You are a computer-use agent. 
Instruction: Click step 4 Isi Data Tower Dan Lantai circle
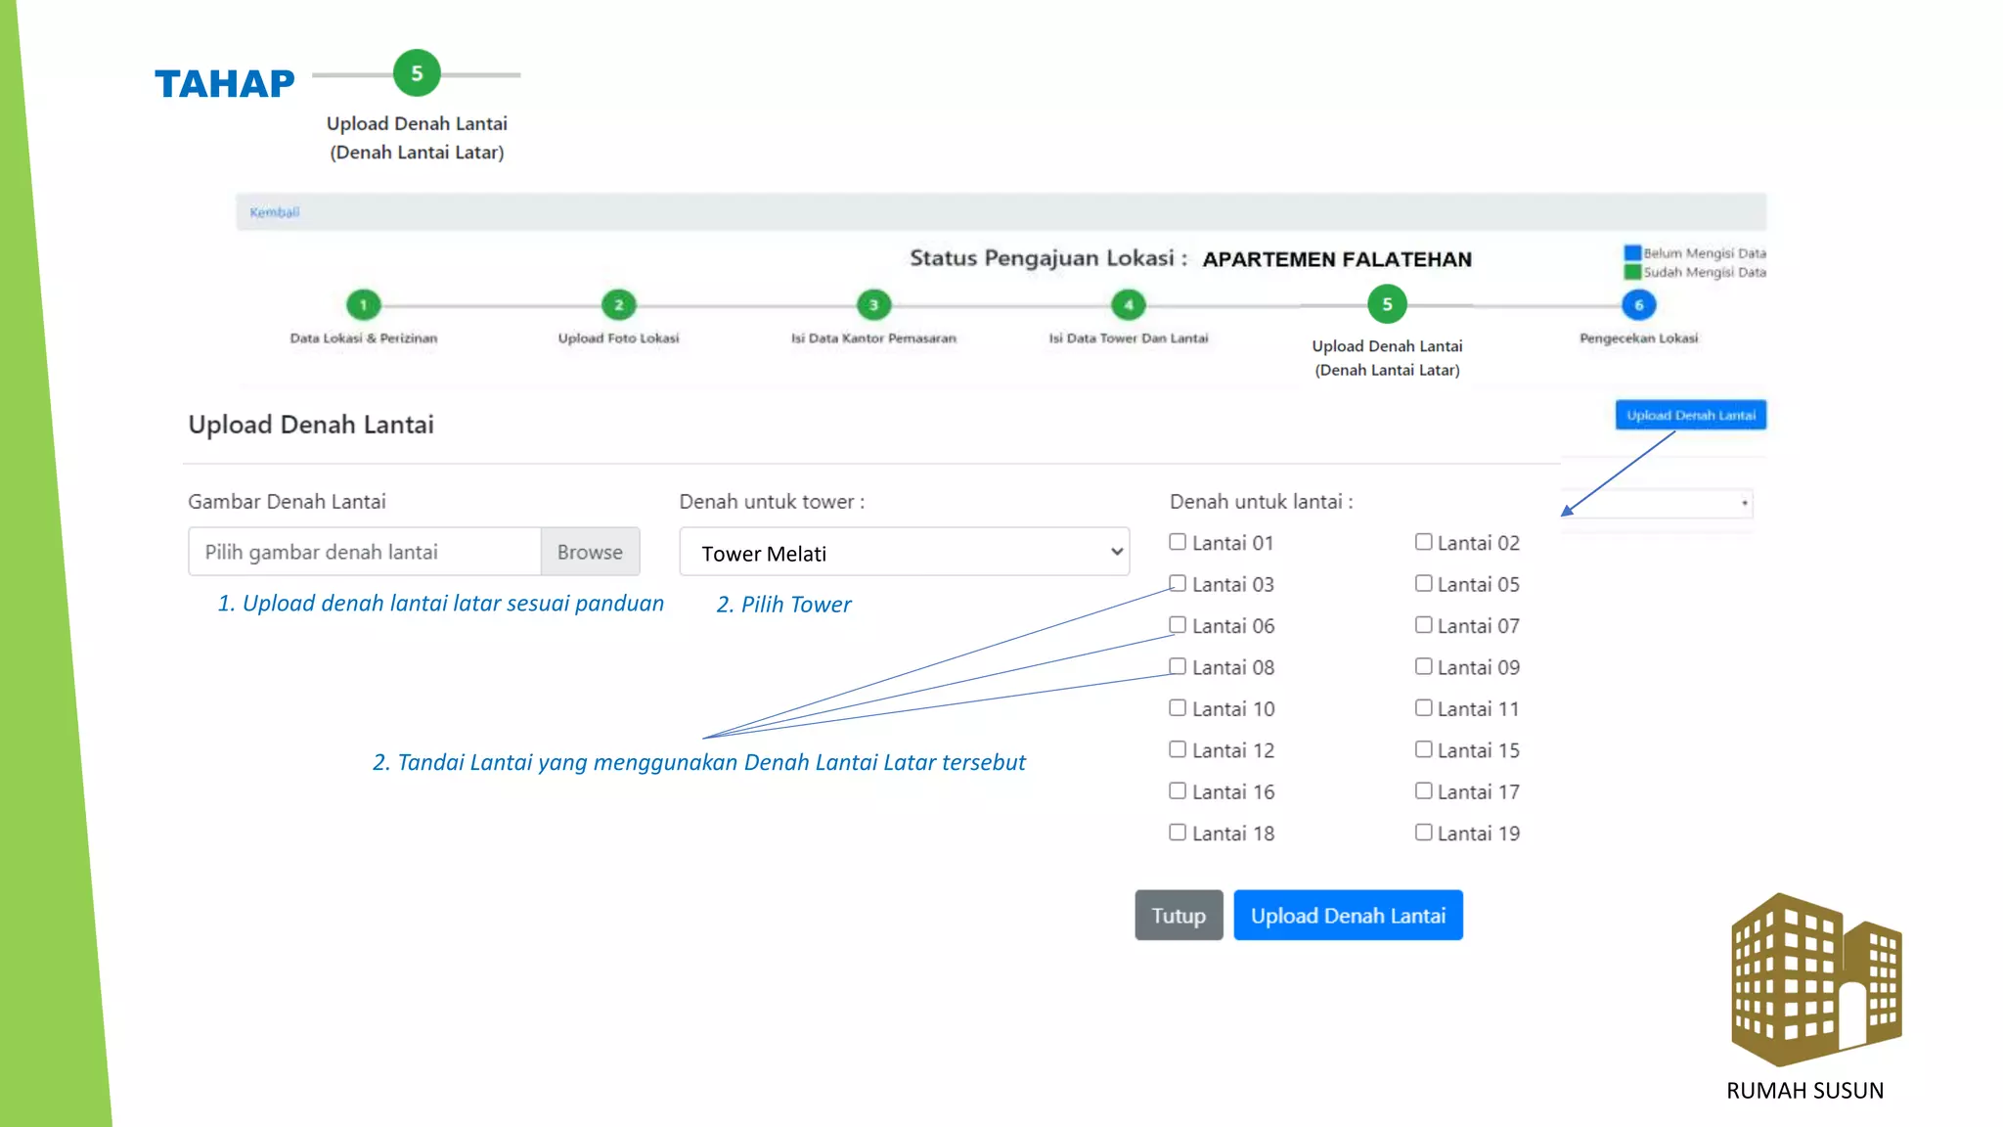(x=1129, y=305)
